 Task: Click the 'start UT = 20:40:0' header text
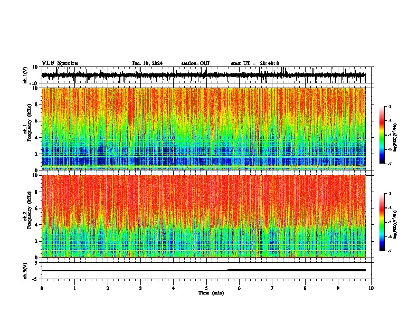[x=255, y=63]
